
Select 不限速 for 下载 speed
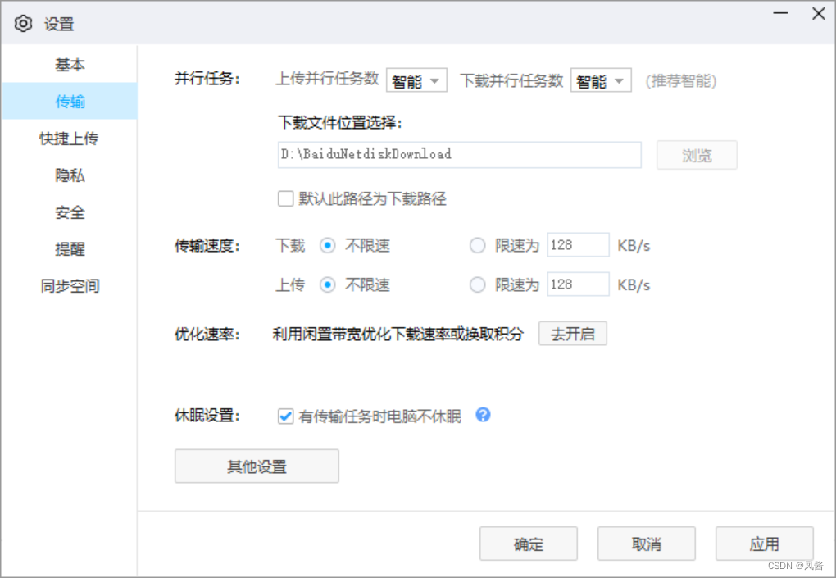(x=327, y=246)
